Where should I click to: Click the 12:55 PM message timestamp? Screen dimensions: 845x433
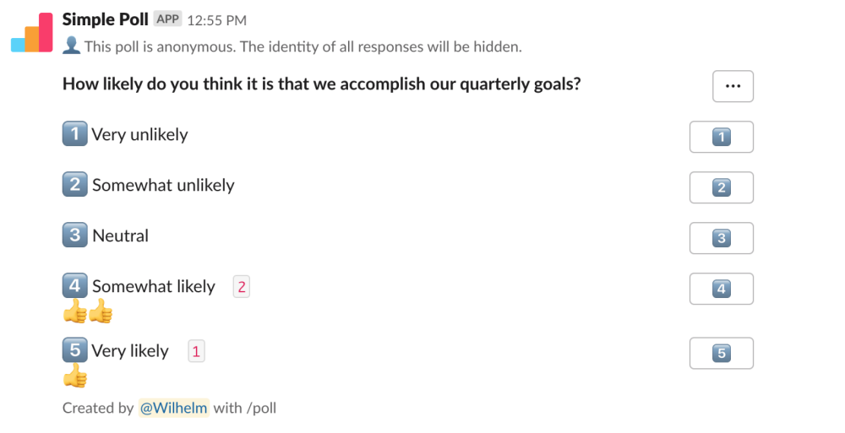(x=217, y=20)
